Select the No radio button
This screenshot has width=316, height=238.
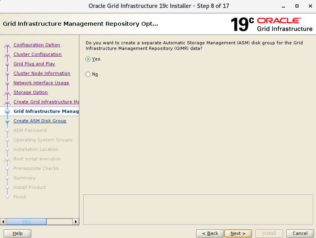tap(88, 74)
